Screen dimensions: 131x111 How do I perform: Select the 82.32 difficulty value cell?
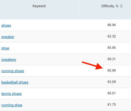(x=112, y=36)
